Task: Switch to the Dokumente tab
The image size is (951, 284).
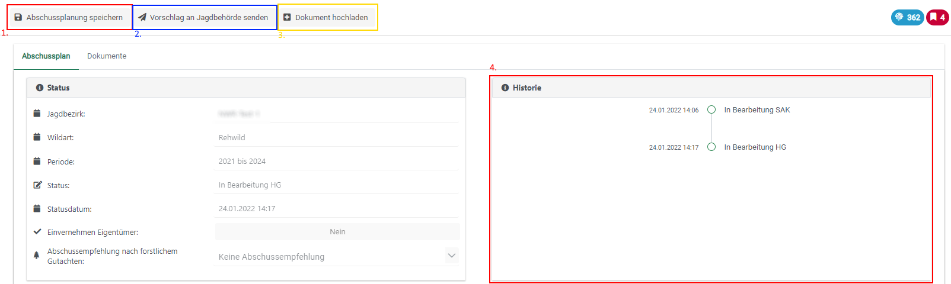Action: 107,56
